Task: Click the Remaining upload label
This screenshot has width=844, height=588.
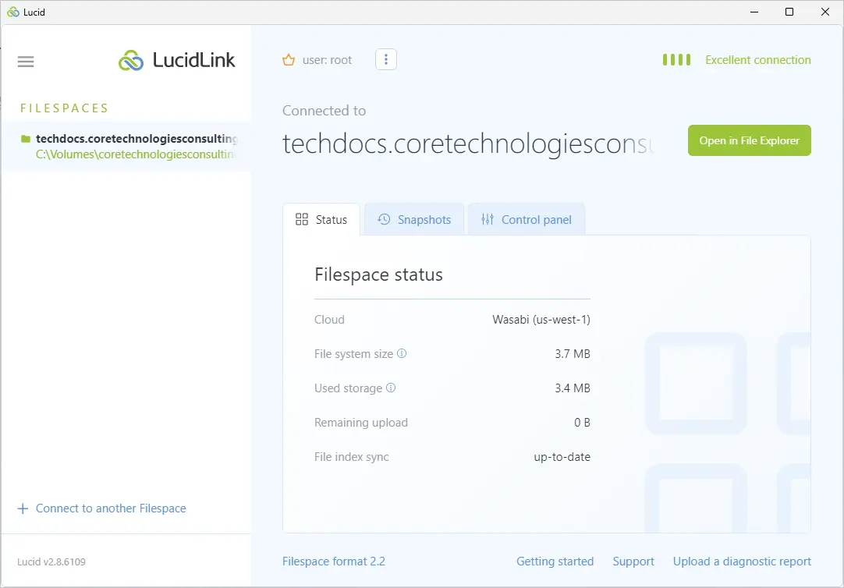Action: click(361, 423)
